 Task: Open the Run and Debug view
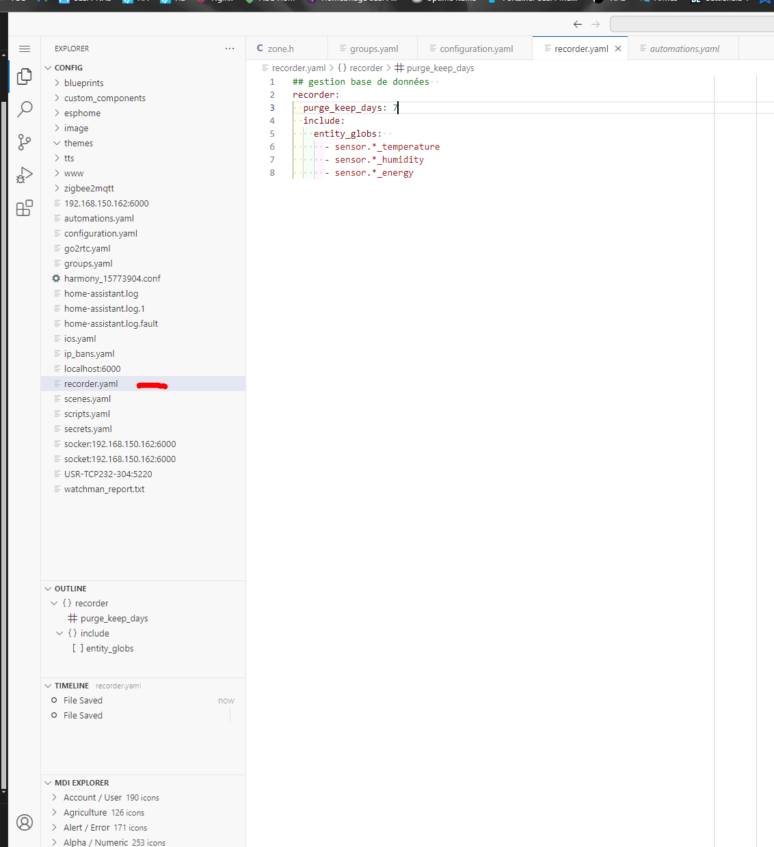[25, 175]
